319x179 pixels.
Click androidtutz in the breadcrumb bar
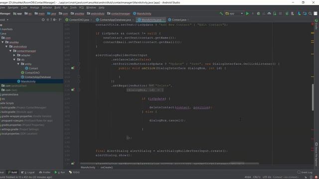pyautogui.click(x=96, y=13)
